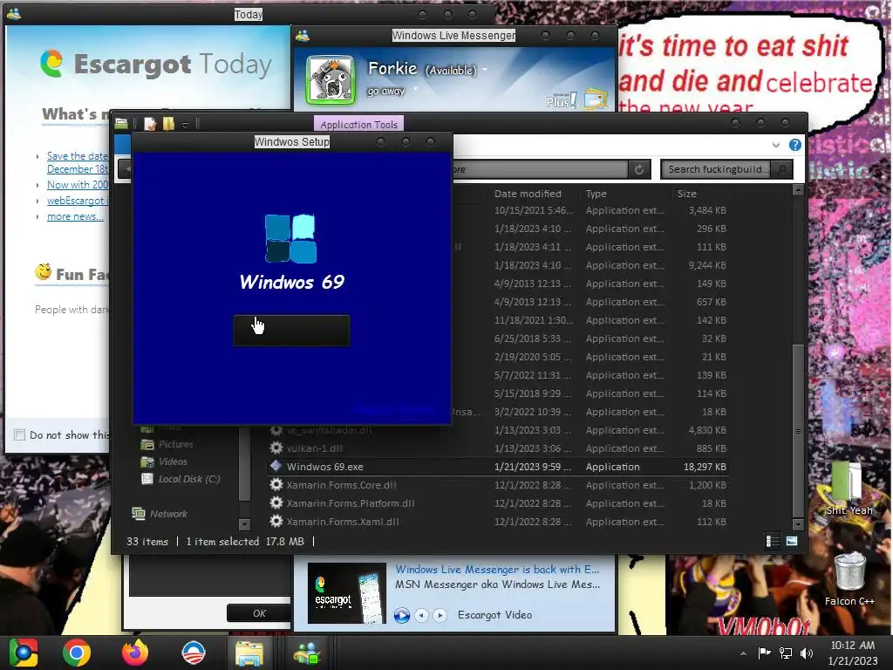This screenshot has width=893, height=670.
Task: Refresh the Explorer address bar
Action: pyautogui.click(x=639, y=169)
